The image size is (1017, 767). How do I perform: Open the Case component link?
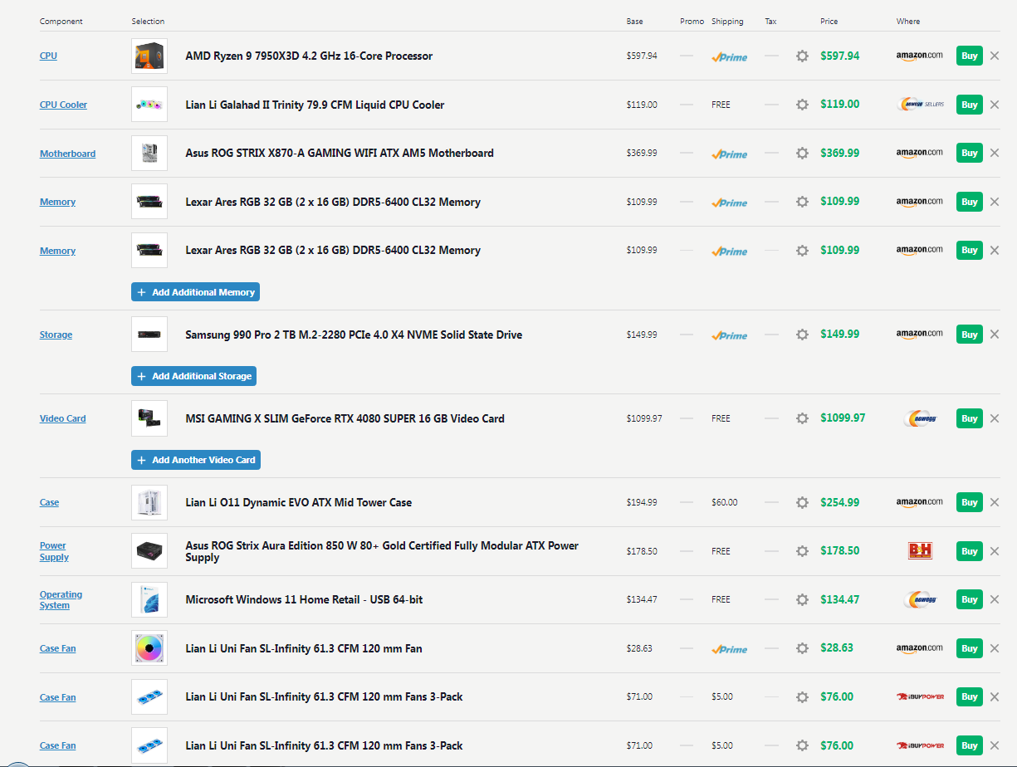pyautogui.click(x=49, y=502)
